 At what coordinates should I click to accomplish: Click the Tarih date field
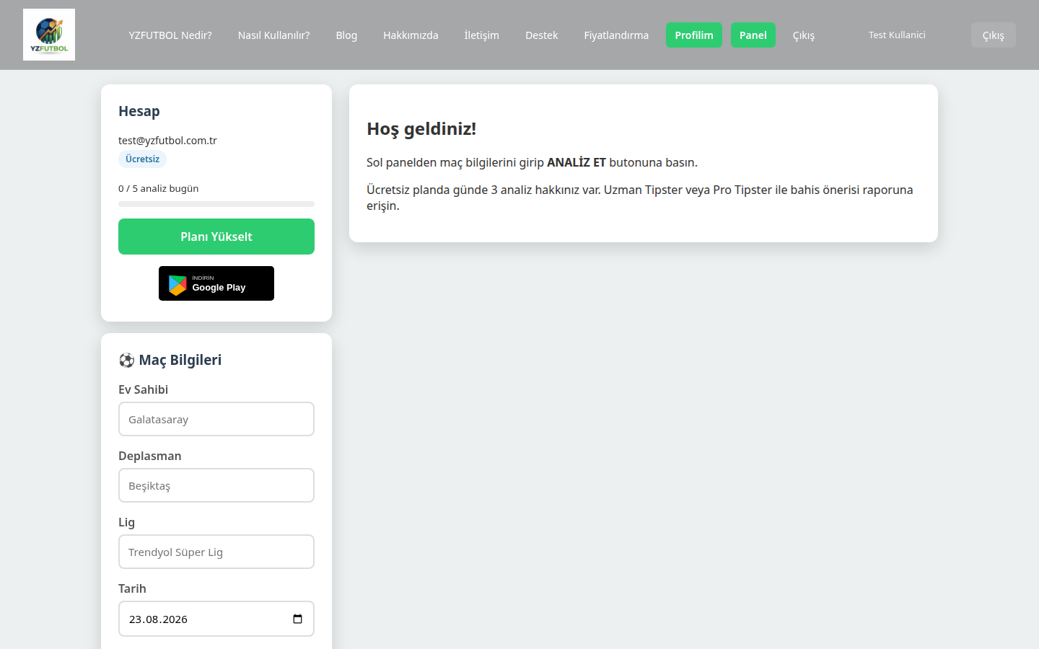click(216, 619)
